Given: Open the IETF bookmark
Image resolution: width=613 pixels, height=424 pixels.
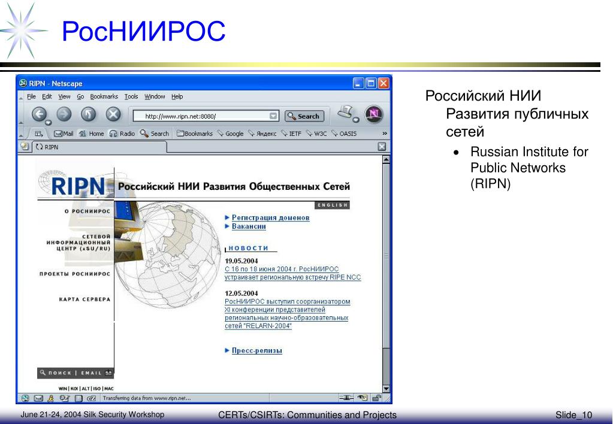Looking at the screenshot, I should pyautogui.click(x=291, y=134).
